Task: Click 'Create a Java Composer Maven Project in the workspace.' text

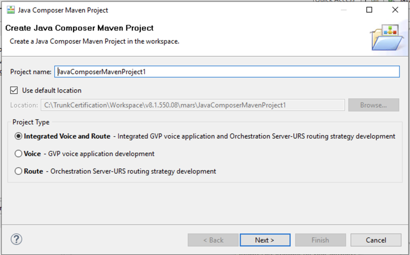Action: click(x=94, y=41)
